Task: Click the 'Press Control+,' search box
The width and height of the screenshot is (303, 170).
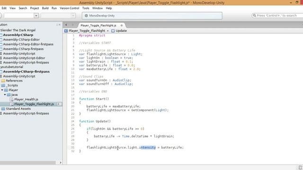Action: pyautogui.click(x=278, y=16)
